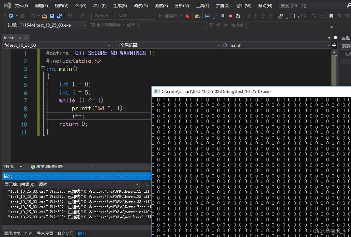Click the show next statement arrow
Image resolution: width=351 pixels, height=237 pixels.
click(x=248, y=16)
